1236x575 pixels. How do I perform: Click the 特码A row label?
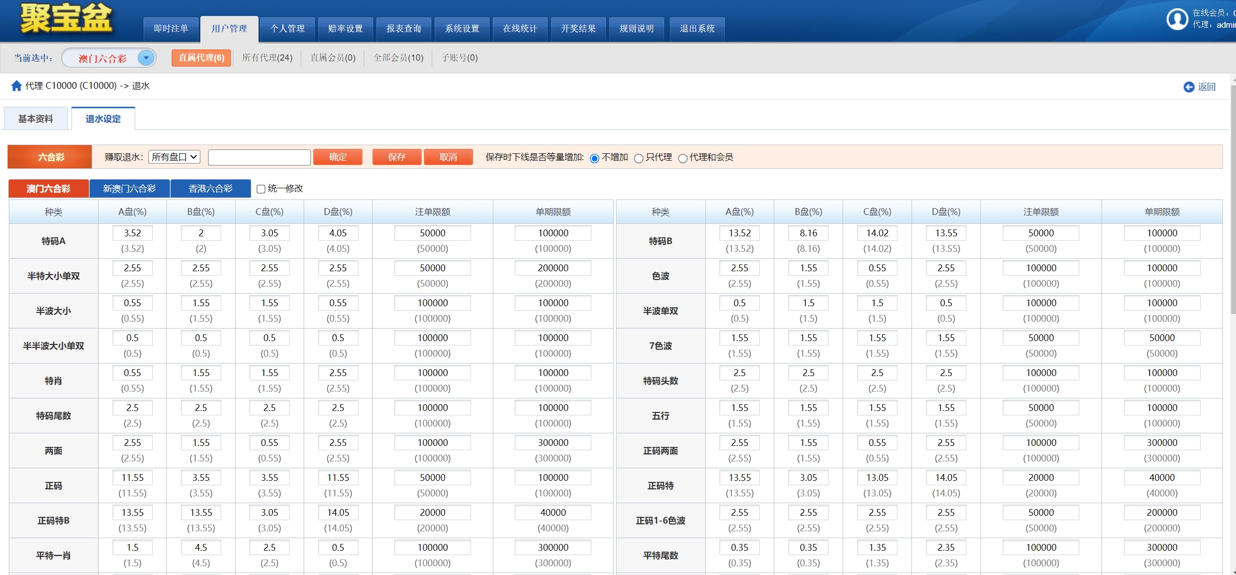[x=53, y=241]
